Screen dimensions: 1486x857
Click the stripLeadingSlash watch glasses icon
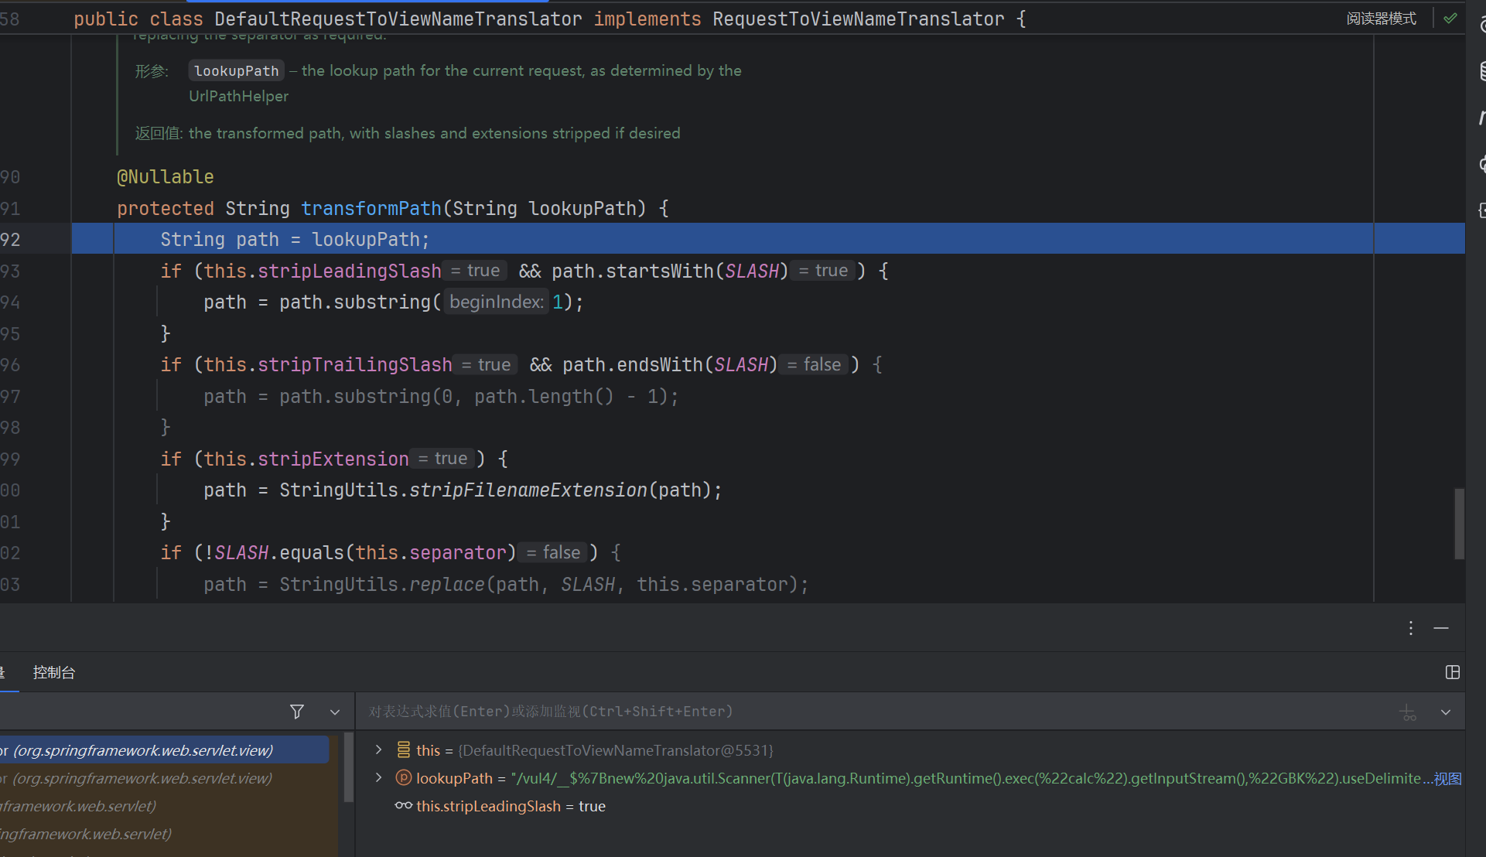403,806
